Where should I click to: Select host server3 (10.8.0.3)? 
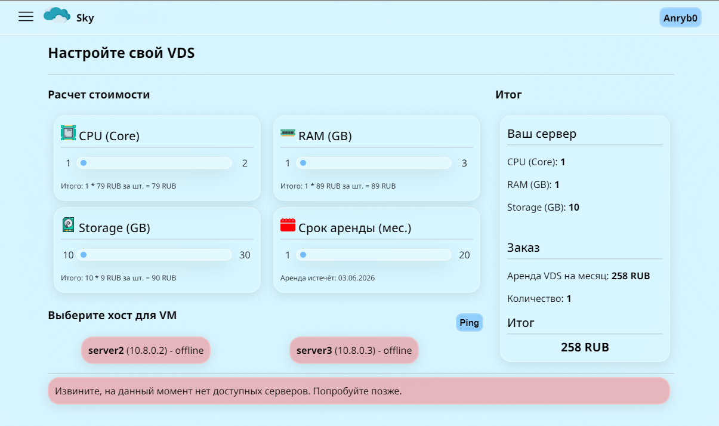354,350
